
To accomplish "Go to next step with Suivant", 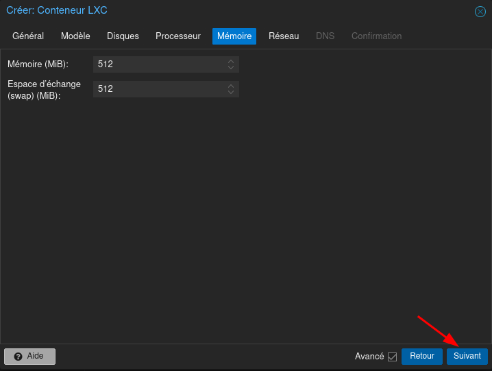I will pyautogui.click(x=467, y=357).
